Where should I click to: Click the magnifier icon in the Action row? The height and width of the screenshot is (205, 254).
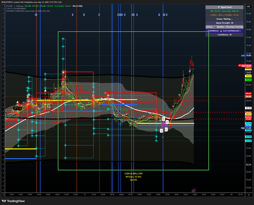point(215,27)
